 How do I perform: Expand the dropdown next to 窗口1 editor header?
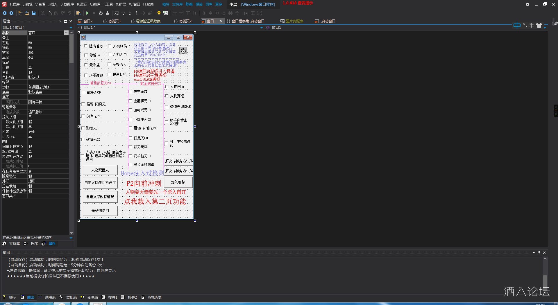(261, 27)
